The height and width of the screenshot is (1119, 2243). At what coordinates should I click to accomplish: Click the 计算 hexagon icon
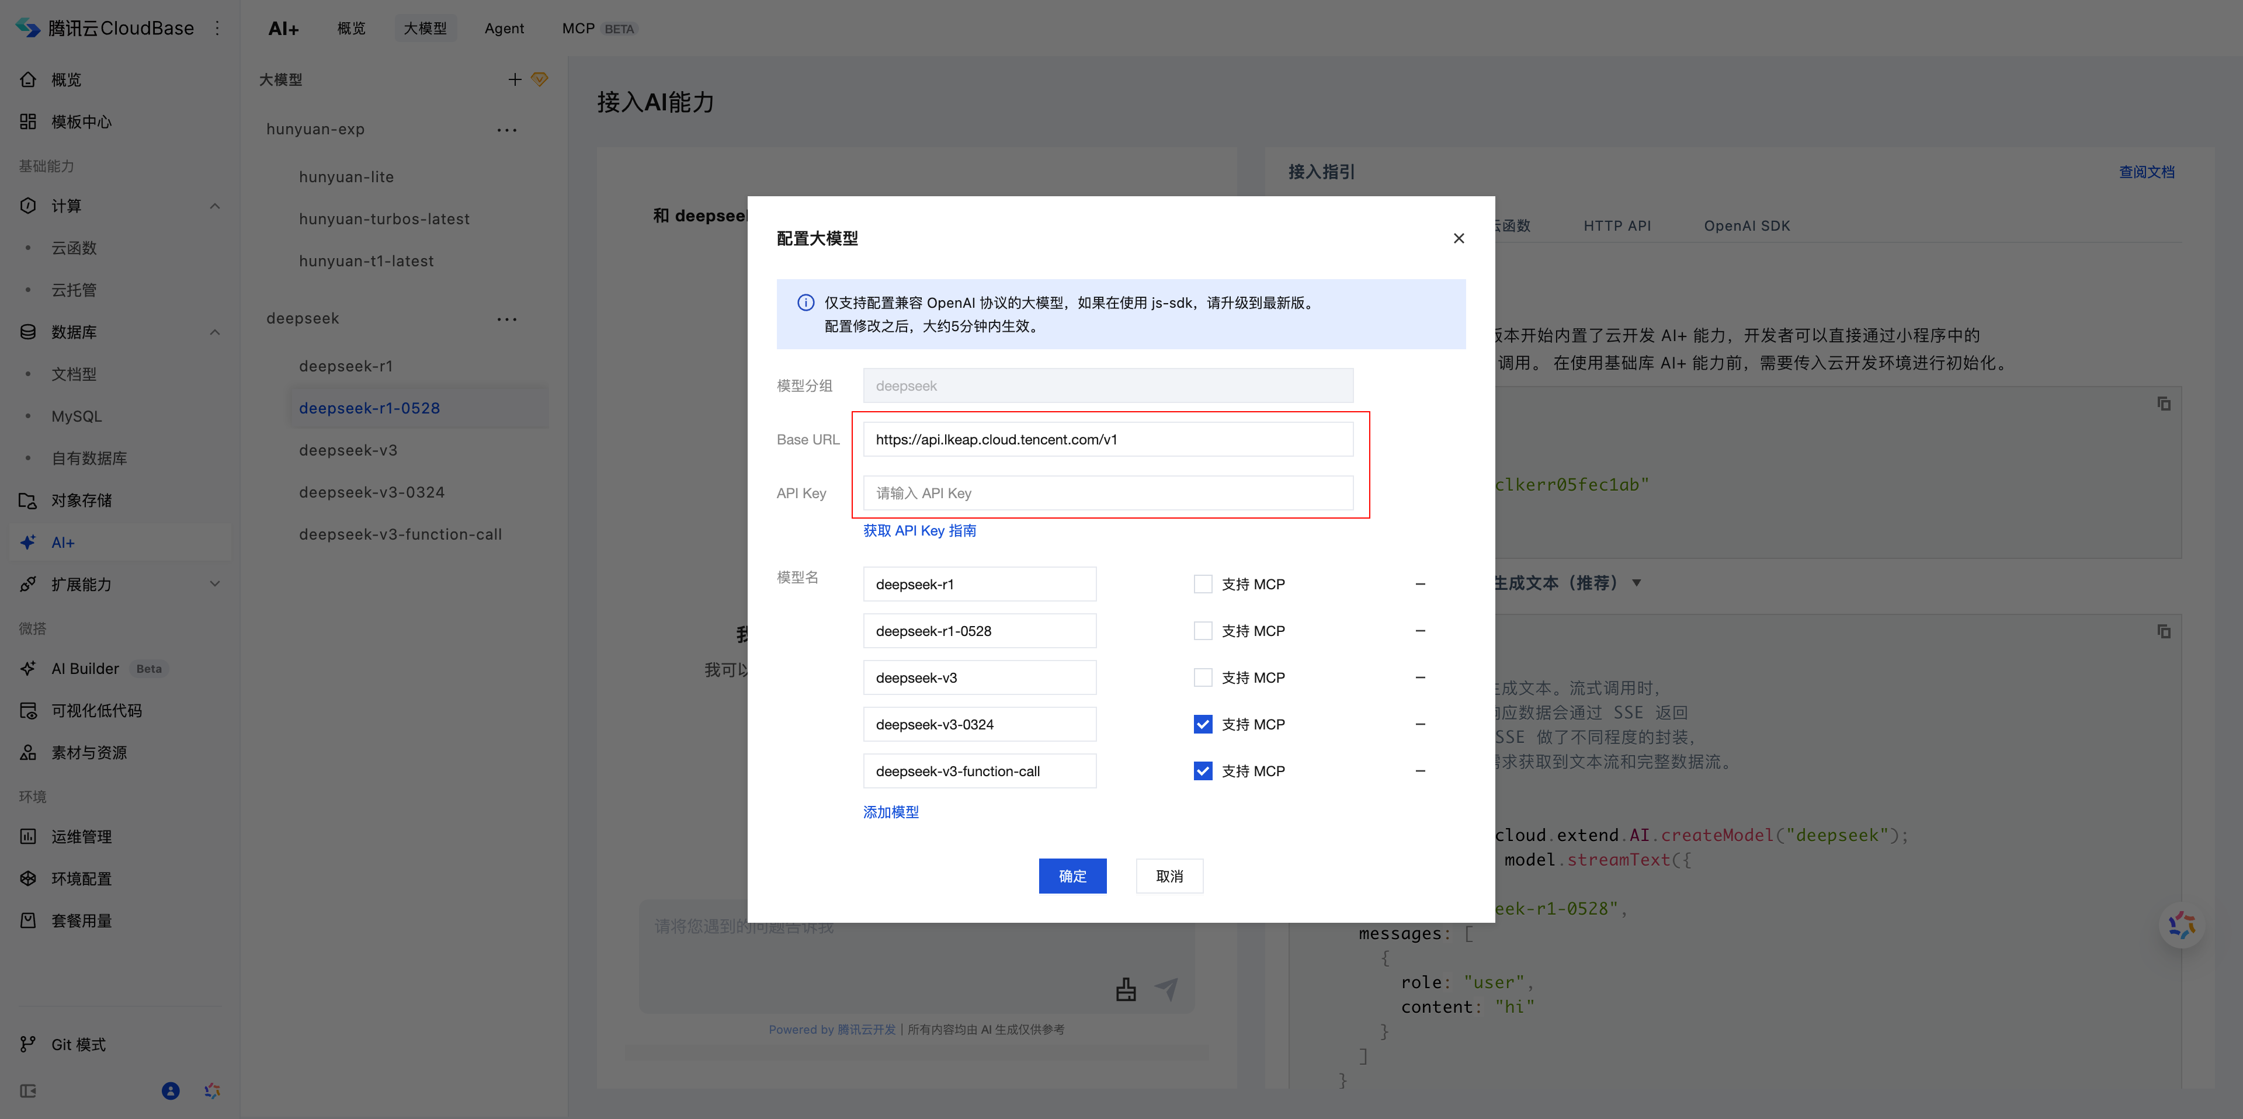tap(28, 206)
